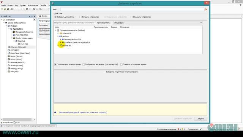Click the Info node icon
The width and height of the screenshot is (243, 137).
9,72
